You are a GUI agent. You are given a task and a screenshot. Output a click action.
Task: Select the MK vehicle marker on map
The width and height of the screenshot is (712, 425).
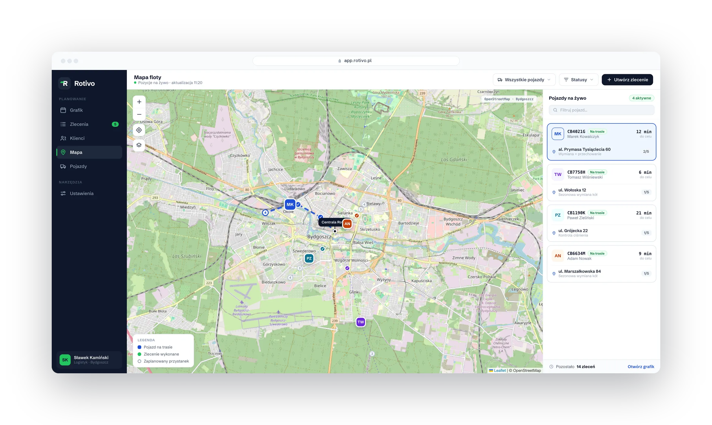[x=290, y=204]
